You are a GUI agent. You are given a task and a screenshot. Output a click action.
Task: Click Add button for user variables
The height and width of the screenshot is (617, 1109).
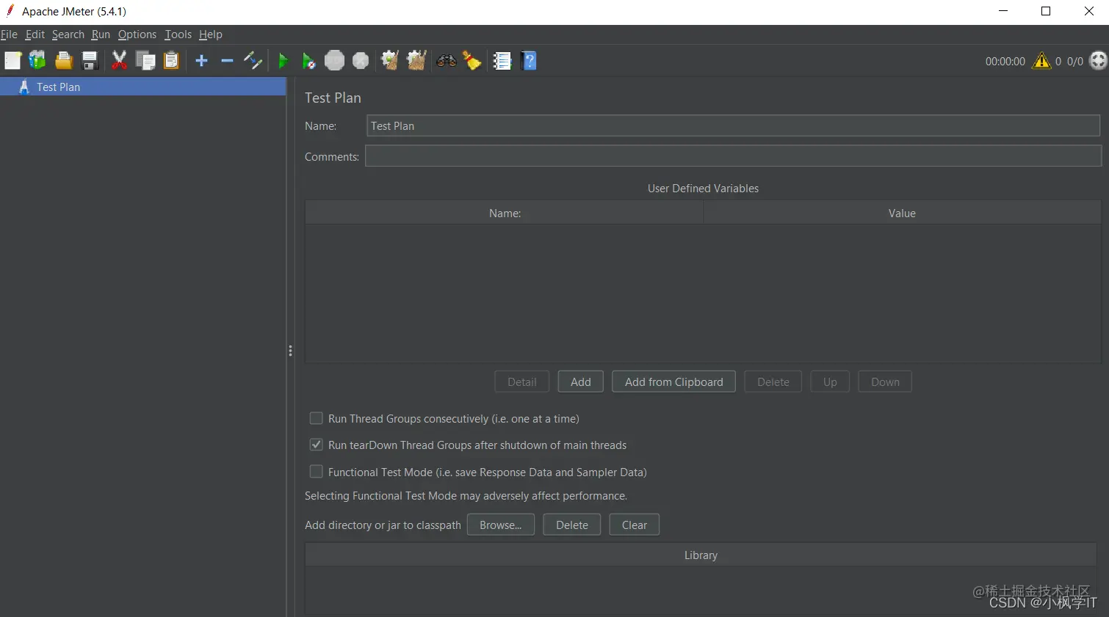click(x=580, y=381)
